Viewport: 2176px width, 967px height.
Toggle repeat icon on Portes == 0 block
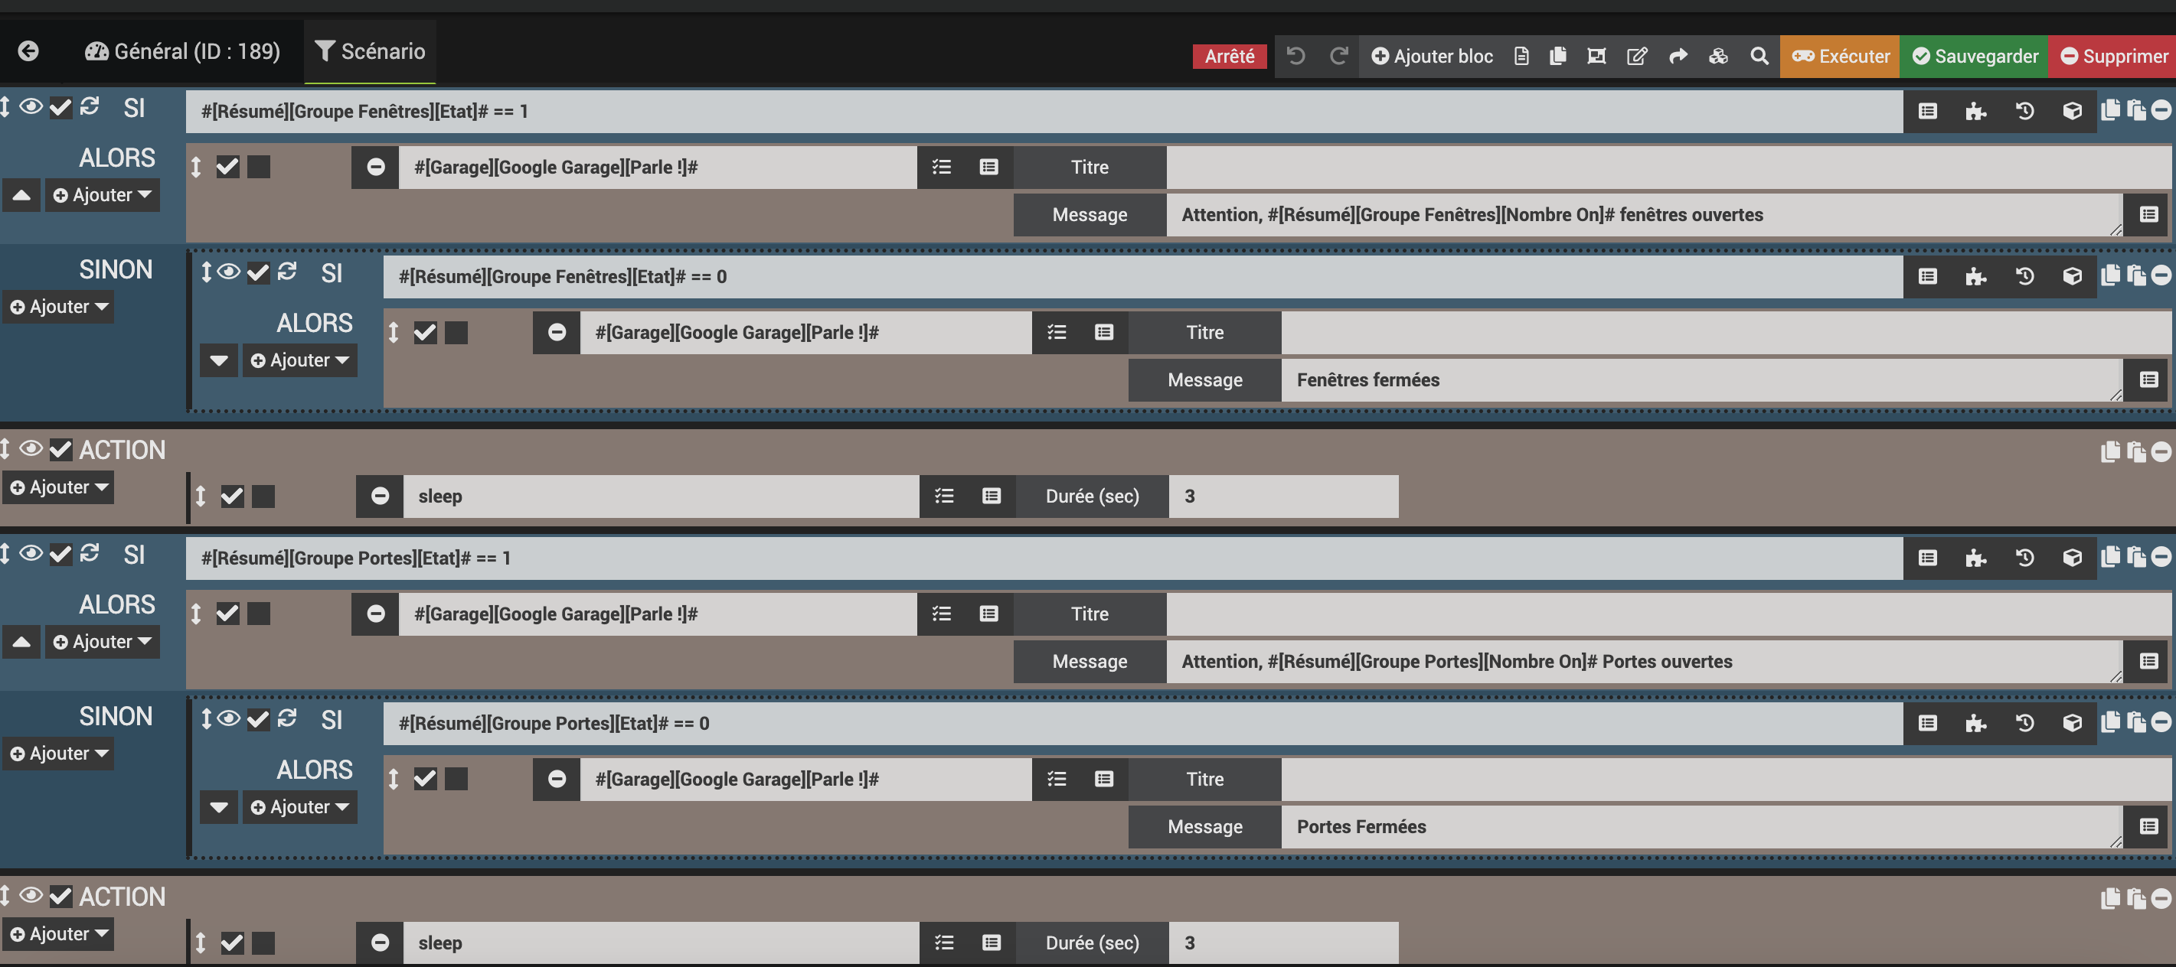pos(287,718)
